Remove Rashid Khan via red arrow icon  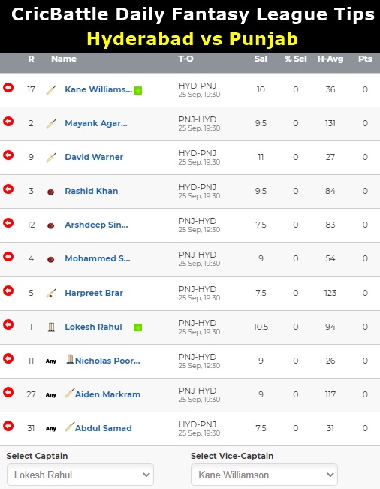point(8,189)
